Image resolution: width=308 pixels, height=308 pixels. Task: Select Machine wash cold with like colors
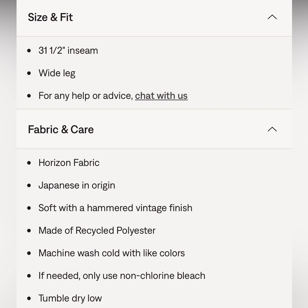(111, 253)
